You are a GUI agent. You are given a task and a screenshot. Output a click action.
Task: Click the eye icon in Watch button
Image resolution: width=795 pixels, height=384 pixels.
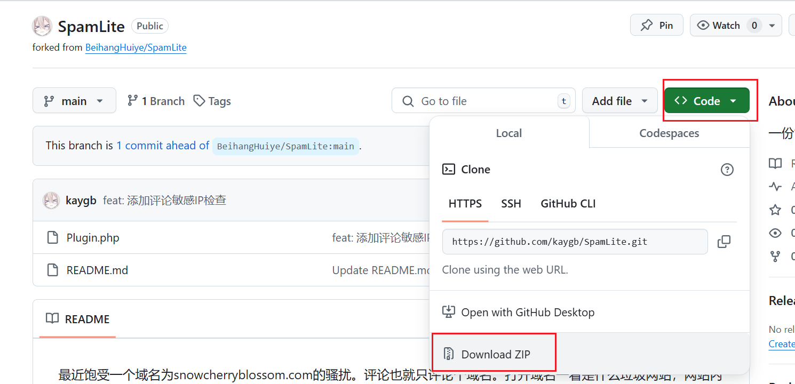pos(703,25)
